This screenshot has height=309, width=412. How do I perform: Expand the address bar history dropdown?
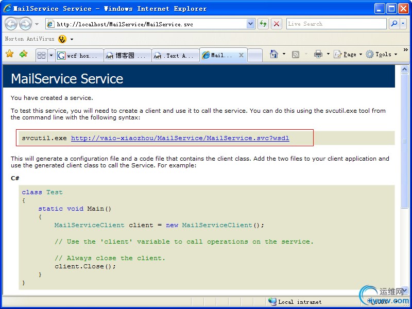[x=251, y=24]
